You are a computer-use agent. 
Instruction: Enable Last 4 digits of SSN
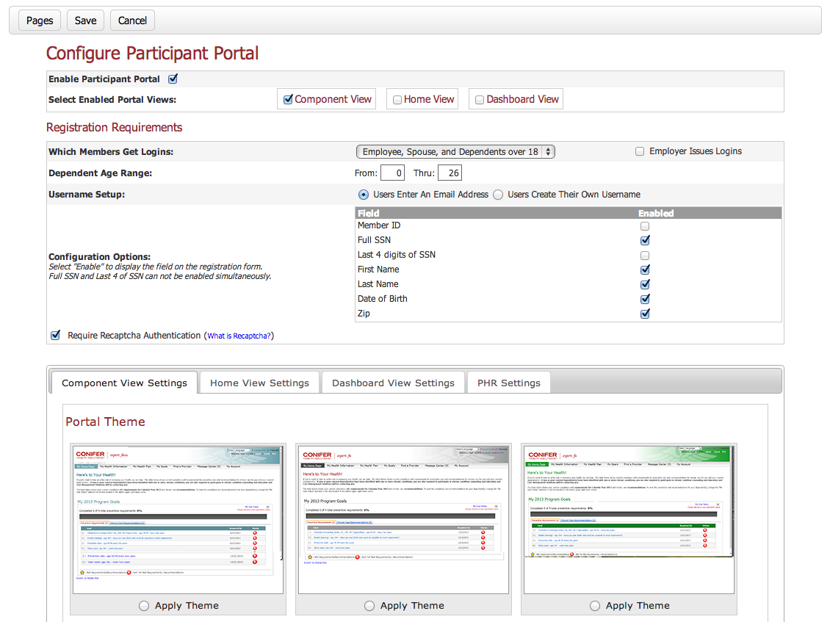[x=645, y=255]
